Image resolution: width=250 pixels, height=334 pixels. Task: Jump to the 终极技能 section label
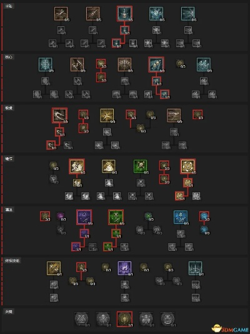coord(12,261)
